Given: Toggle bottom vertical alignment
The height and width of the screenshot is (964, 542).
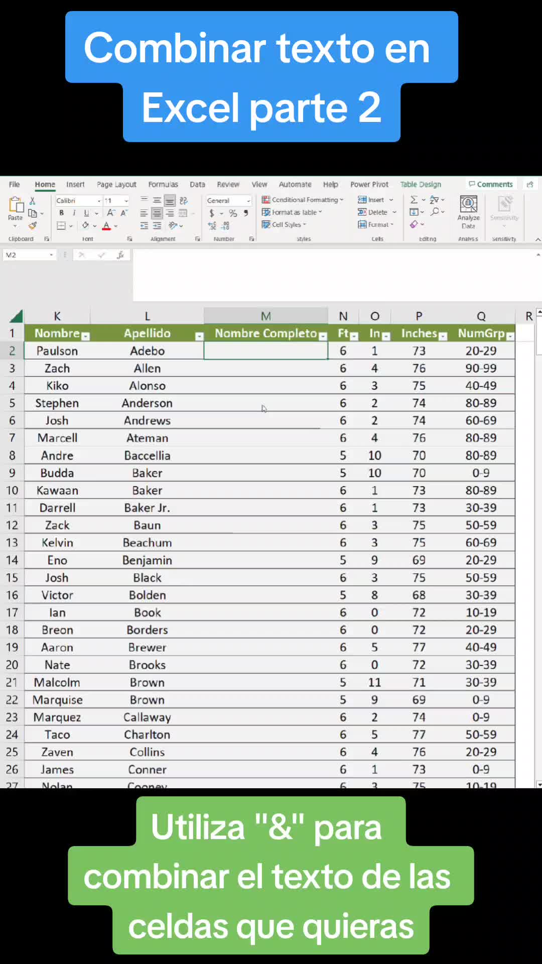Looking at the screenshot, I should (170, 200).
